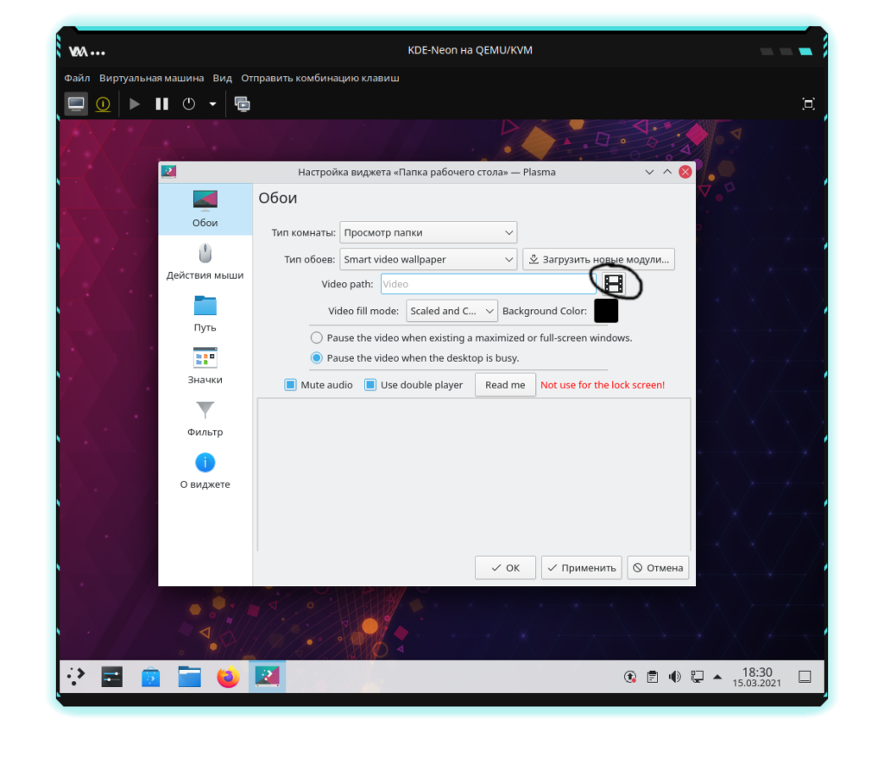Pause the virtual machine in toolbar
This screenshot has height=770, width=884.
161,104
